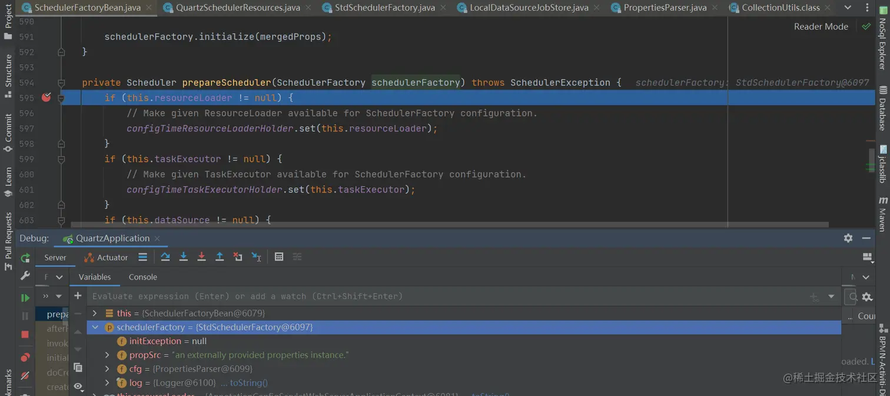Rerun QuartzApplication debug session
Image resolution: width=890 pixels, height=396 pixels.
pos(25,258)
